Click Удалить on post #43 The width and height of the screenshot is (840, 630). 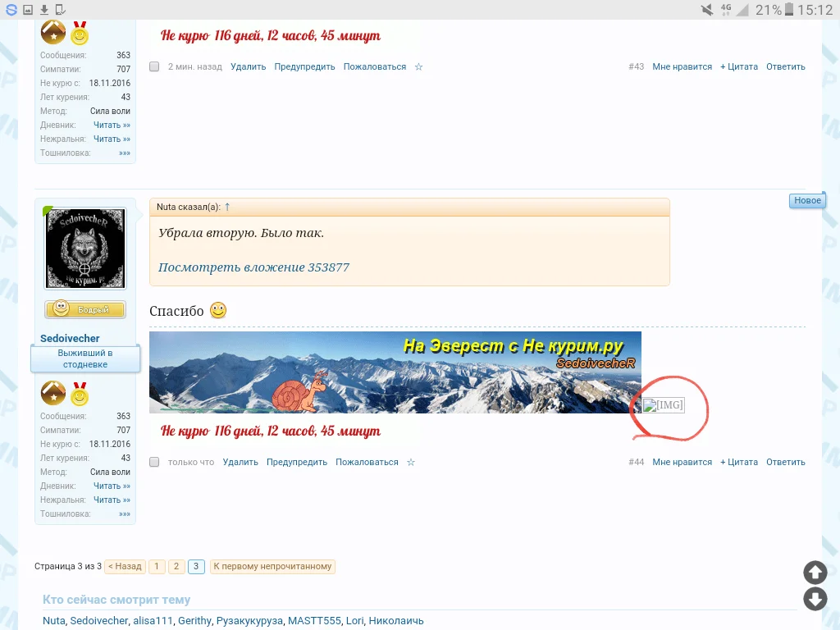(248, 66)
